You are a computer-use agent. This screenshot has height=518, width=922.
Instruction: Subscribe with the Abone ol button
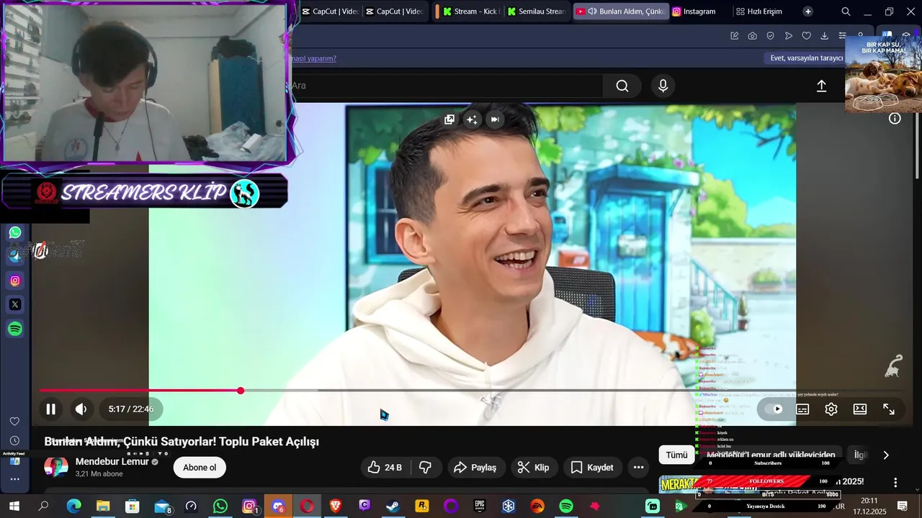tap(200, 468)
